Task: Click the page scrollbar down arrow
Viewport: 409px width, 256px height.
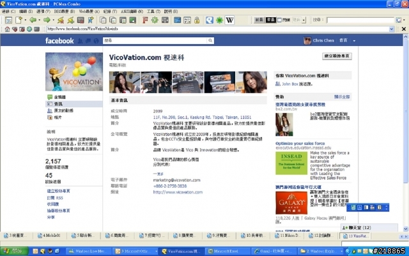Action: pos(406,229)
